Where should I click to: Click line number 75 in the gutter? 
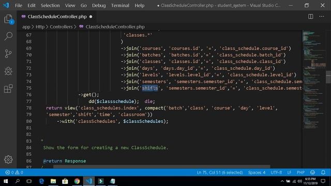[x=29, y=88]
